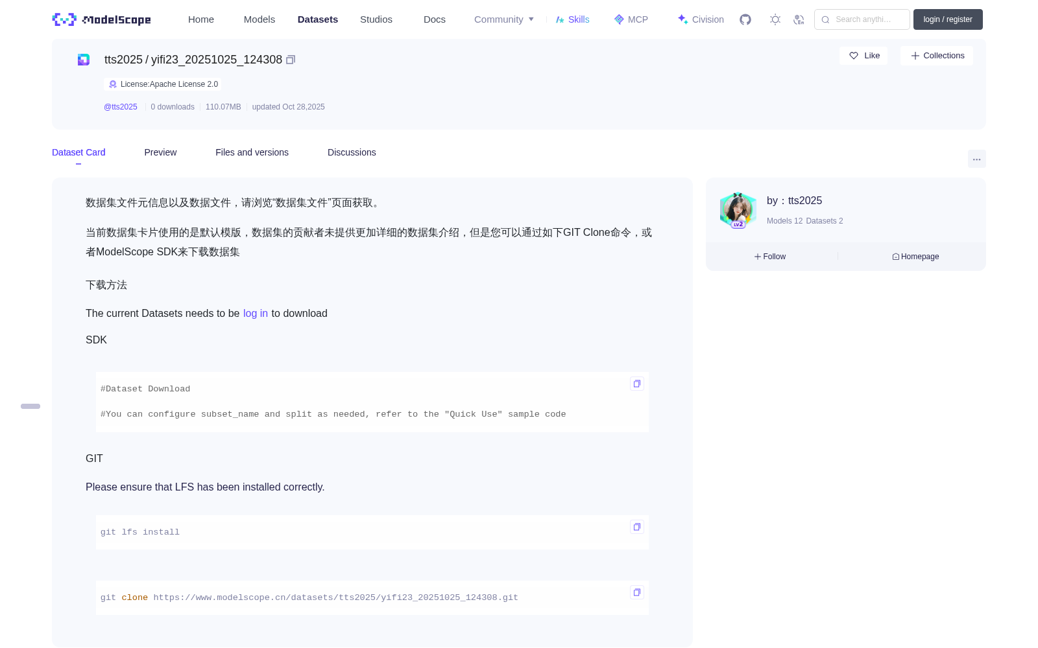
Task: Expand the Community dropdown menu
Action: pyautogui.click(x=504, y=19)
